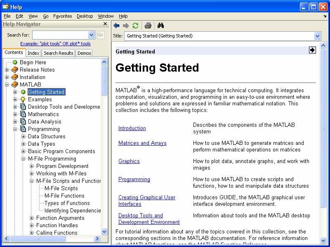Open the Title dropdown list
330x247 pixels.
coord(317,36)
